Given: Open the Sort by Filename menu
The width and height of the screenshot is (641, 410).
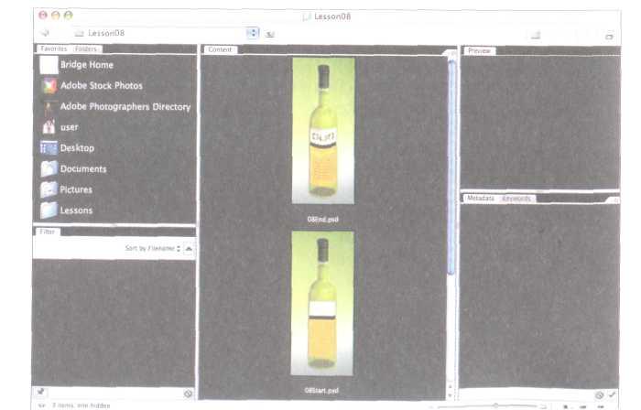Looking at the screenshot, I should pos(153,248).
